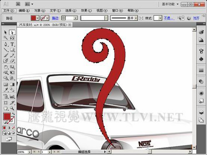Select the Pen tool
The image size is (207, 155).
point(6,44)
